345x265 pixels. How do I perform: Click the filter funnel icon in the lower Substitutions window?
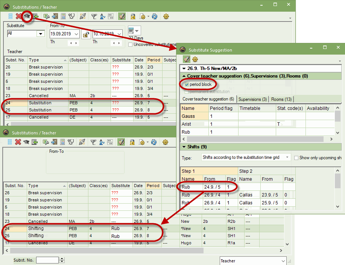coord(93,142)
